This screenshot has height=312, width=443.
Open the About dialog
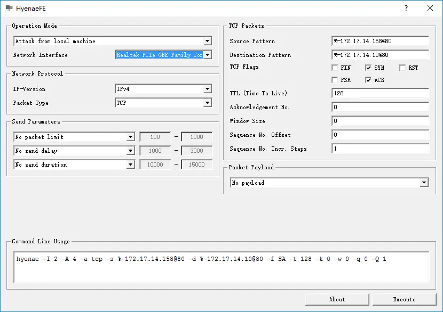(x=336, y=299)
